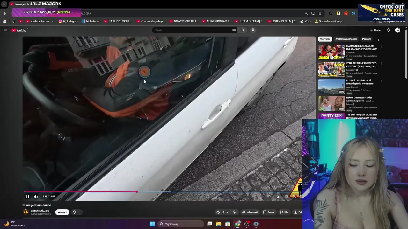
Task: Open The Best Party Mix 2026 title
Action: [362, 116]
